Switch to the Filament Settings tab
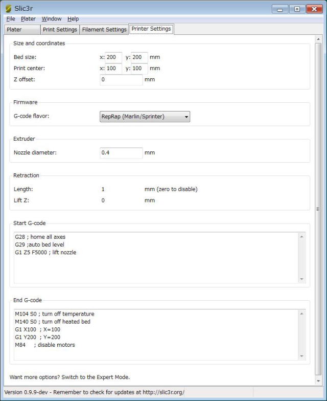327x401 pixels. coord(104,30)
